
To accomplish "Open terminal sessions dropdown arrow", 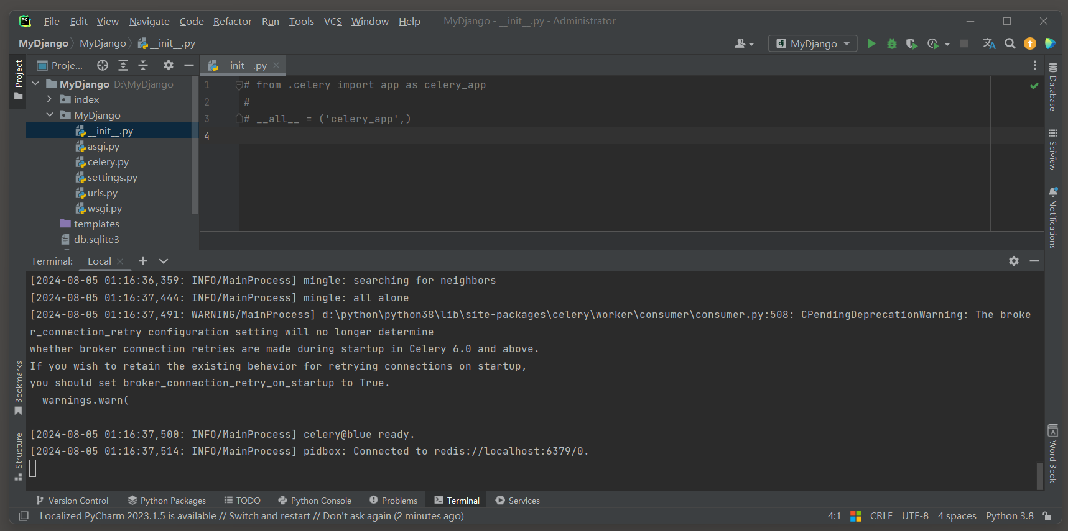I will click(x=164, y=261).
